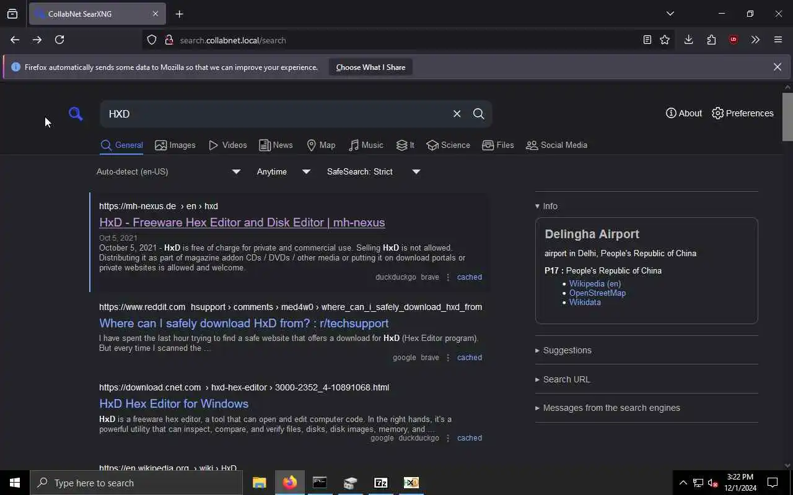Open list all tabs dropdown
The image size is (793, 495).
coord(670,14)
